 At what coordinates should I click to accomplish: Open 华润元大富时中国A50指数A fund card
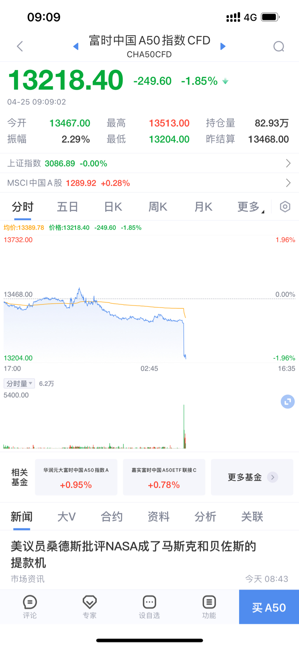[76, 477]
